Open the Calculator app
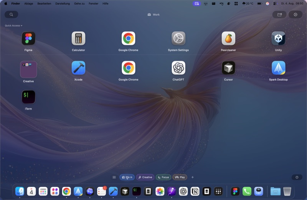The width and height of the screenshot is (307, 200). click(x=78, y=38)
